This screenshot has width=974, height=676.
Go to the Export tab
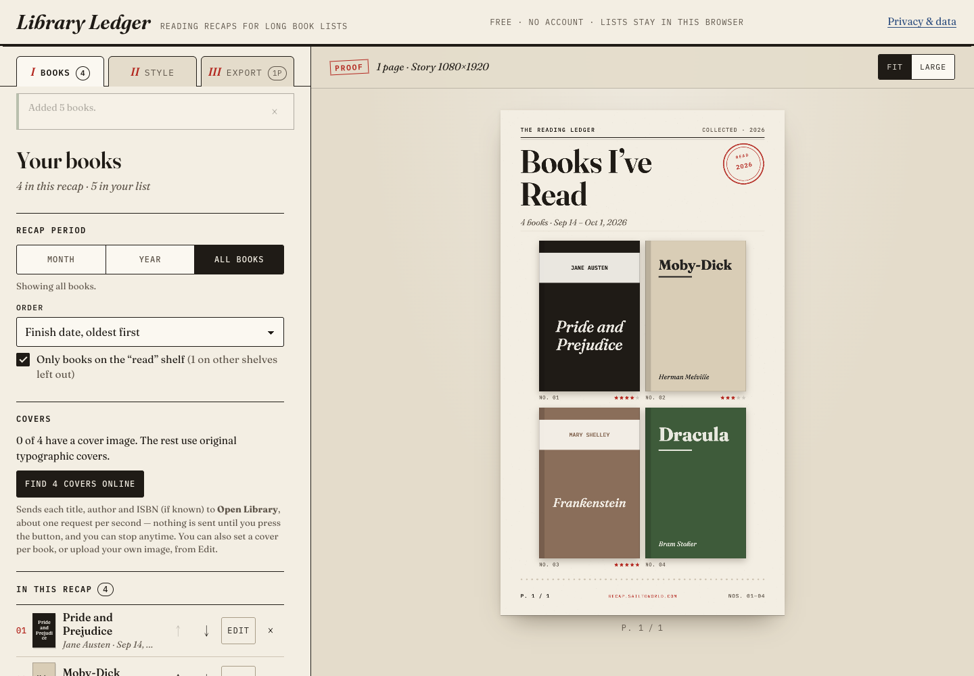248,72
